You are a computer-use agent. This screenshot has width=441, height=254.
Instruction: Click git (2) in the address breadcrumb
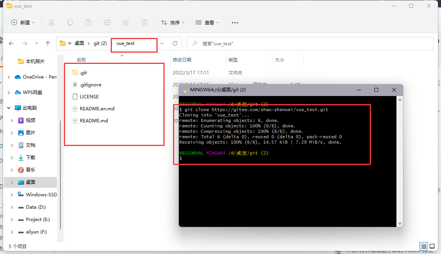(100, 43)
